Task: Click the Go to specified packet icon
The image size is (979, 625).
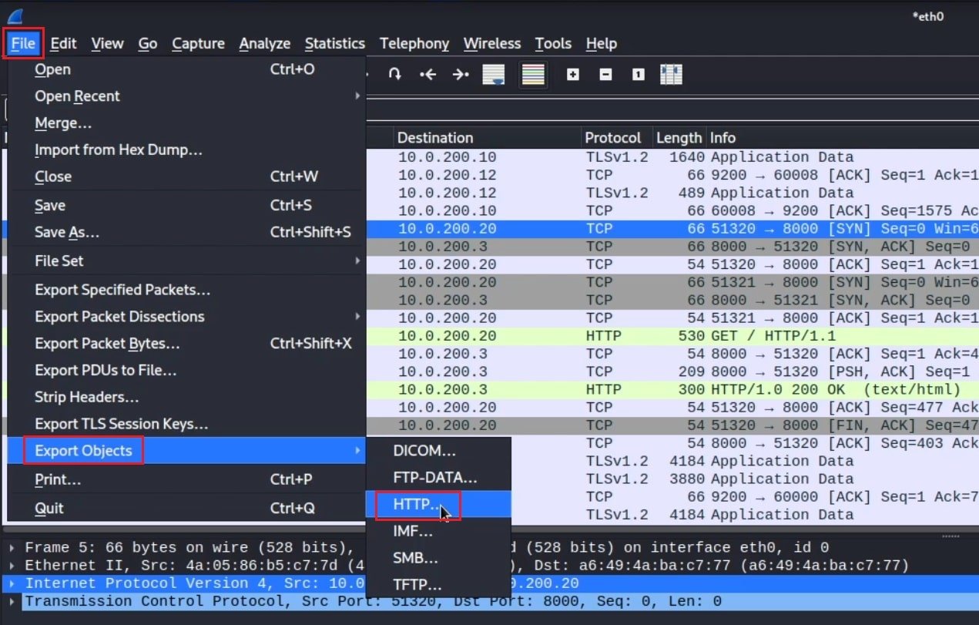Action: [x=394, y=75]
